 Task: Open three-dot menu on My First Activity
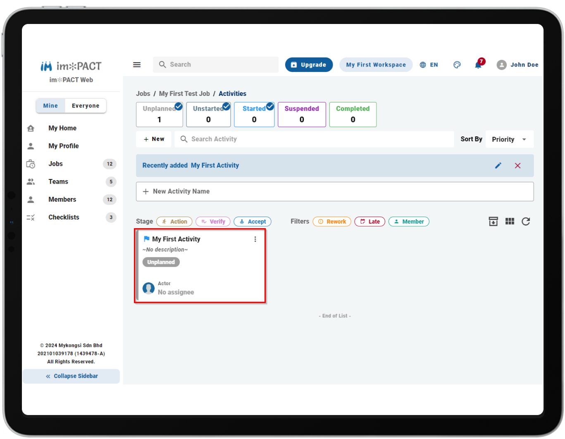(255, 239)
